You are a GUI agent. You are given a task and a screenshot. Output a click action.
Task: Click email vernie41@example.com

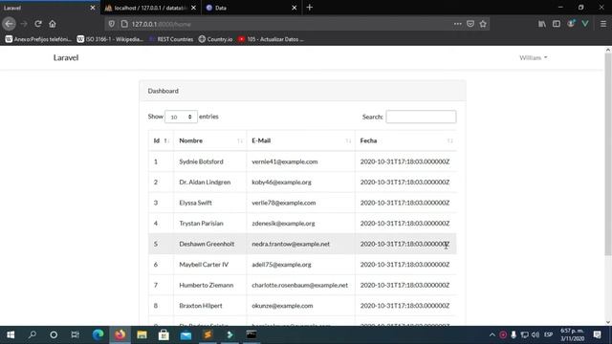(x=285, y=161)
